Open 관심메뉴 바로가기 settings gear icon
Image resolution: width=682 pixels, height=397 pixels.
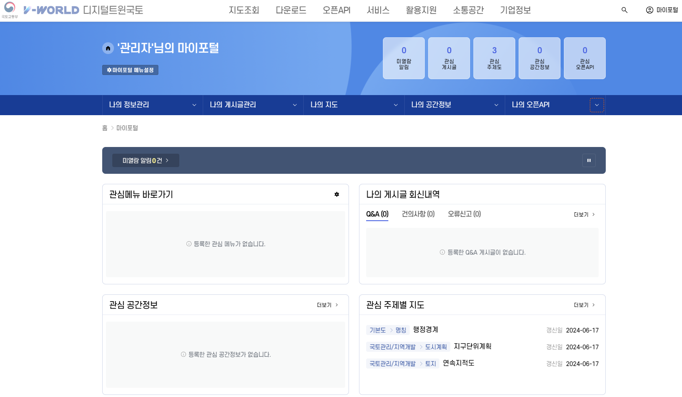337,194
